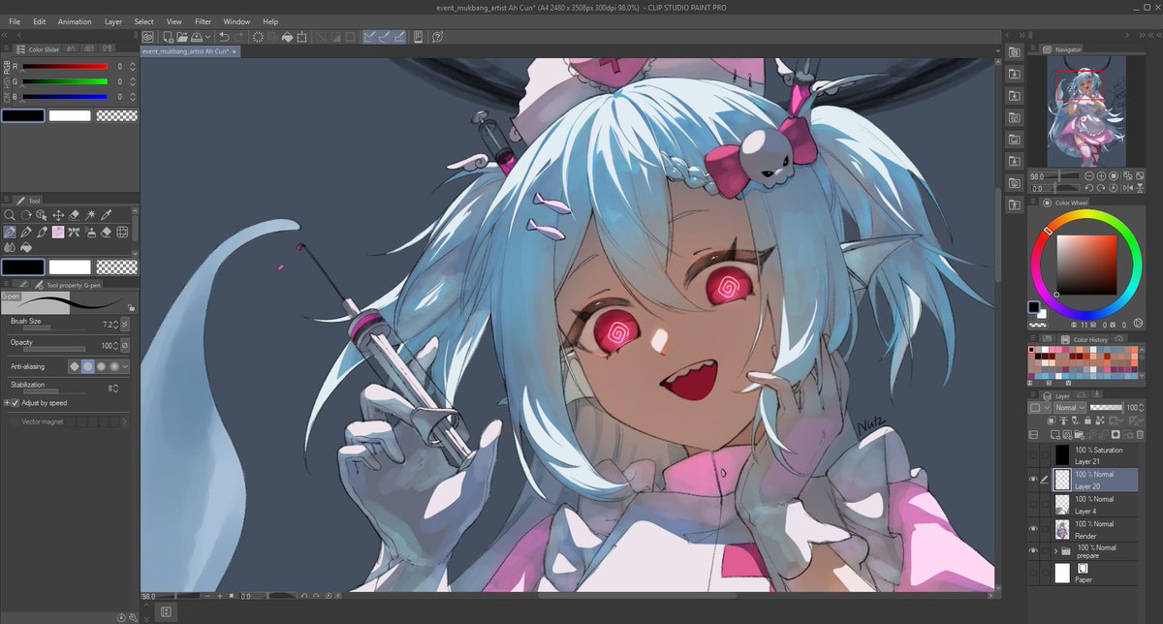Viewport: 1163px width, 624px height.
Task: Hide Layer 20 with eye icon
Action: [x=1033, y=480]
